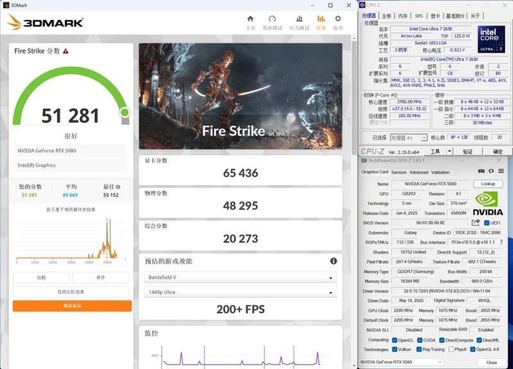Open 3DMark 选项 settings gear icon
This screenshot has height=369, width=513.
coord(338,19)
